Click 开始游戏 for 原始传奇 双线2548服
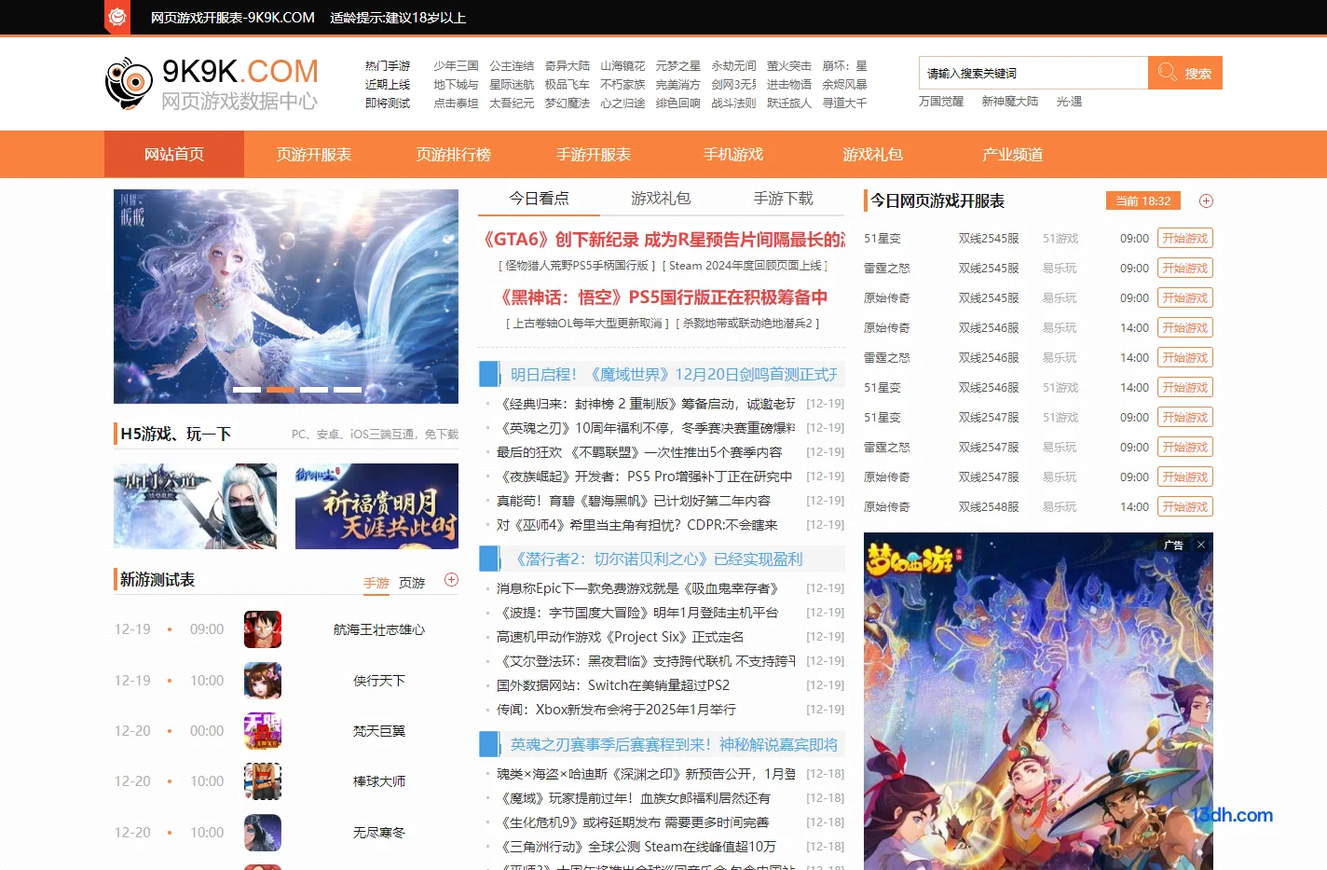 [x=1184, y=506]
